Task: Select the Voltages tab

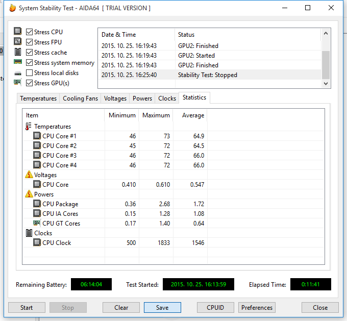Action: 115,98
